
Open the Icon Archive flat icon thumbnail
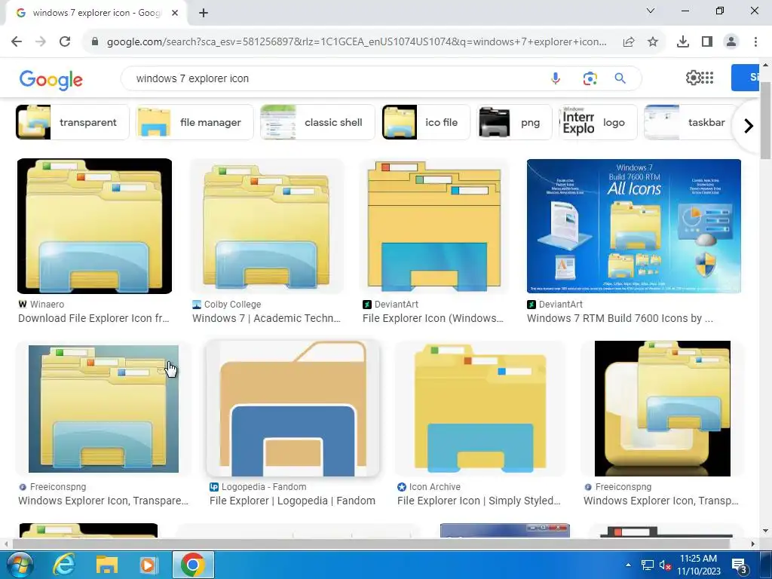[480, 408]
